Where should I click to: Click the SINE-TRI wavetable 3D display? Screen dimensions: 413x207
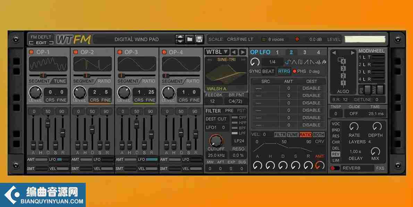click(x=226, y=74)
